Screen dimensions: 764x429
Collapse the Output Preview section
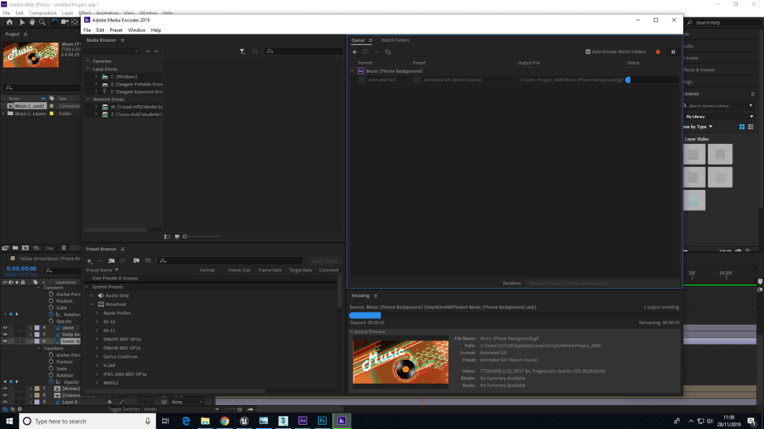click(x=351, y=332)
